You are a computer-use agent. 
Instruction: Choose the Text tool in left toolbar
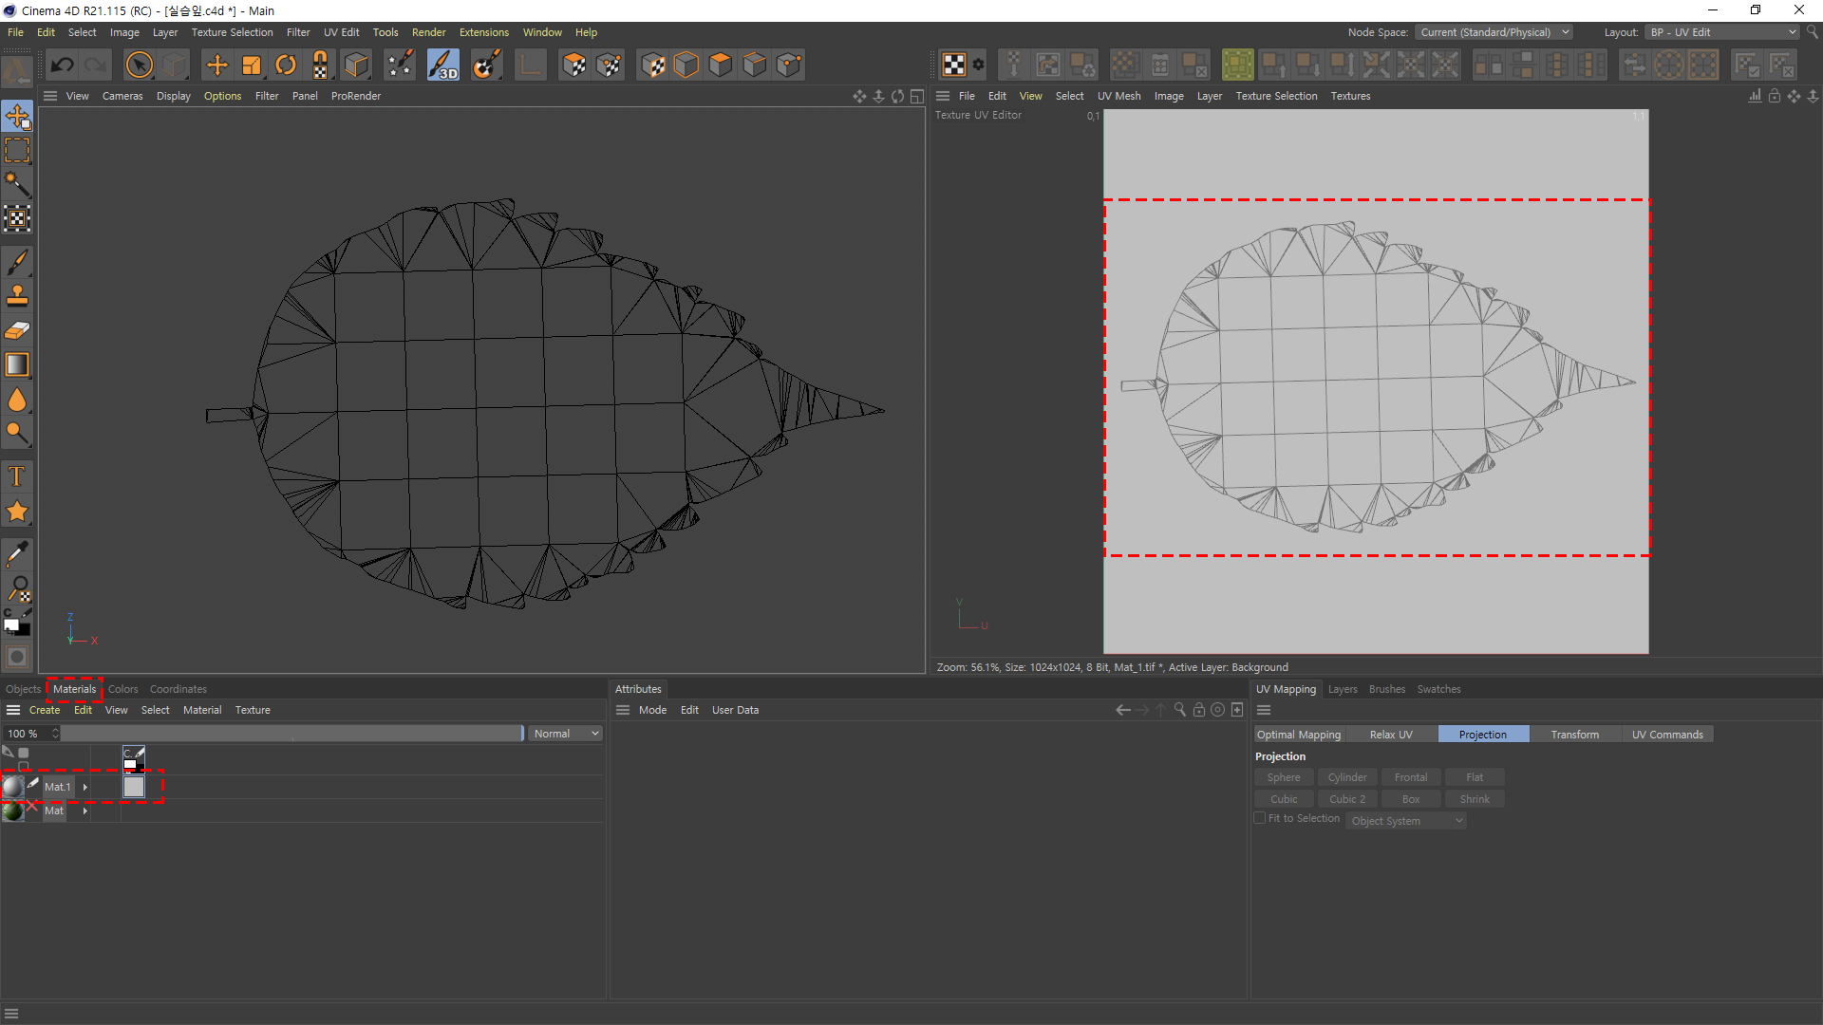(17, 476)
